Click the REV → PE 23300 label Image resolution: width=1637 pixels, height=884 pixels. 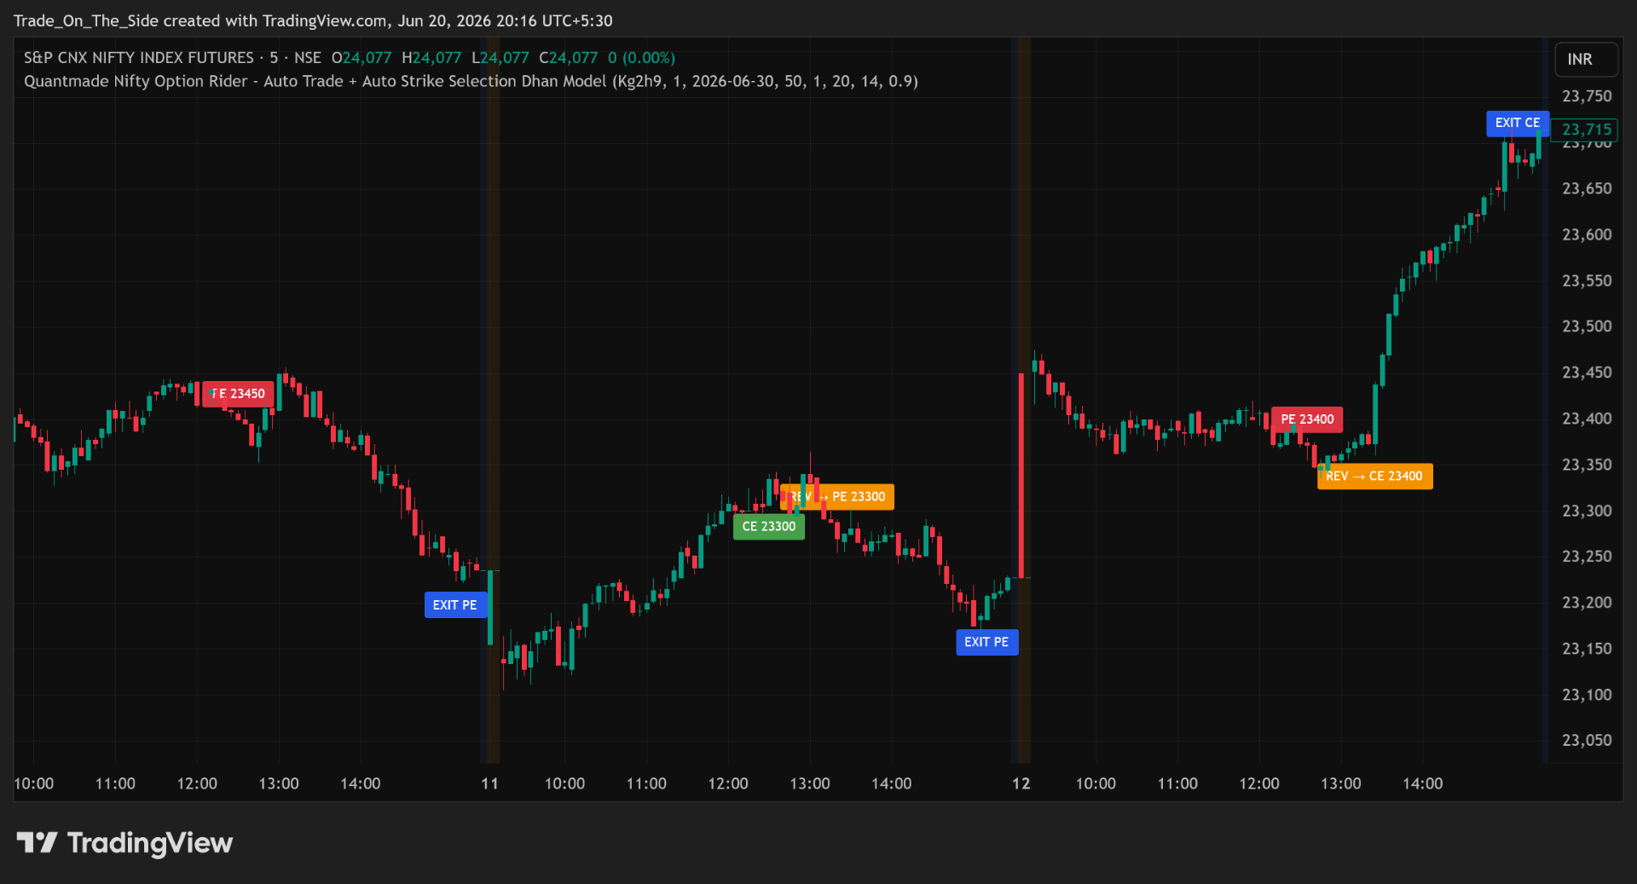[x=836, y=497]
